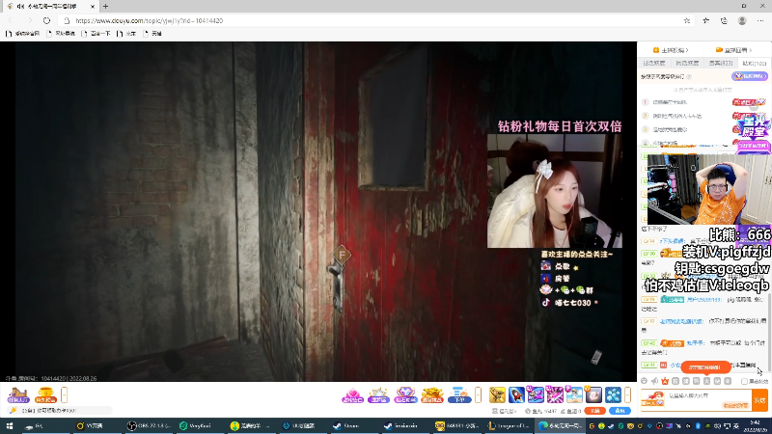772x434 pixels.
Task: Open the second bookmark in the favorites bar
Action: (x=60, y=34)
